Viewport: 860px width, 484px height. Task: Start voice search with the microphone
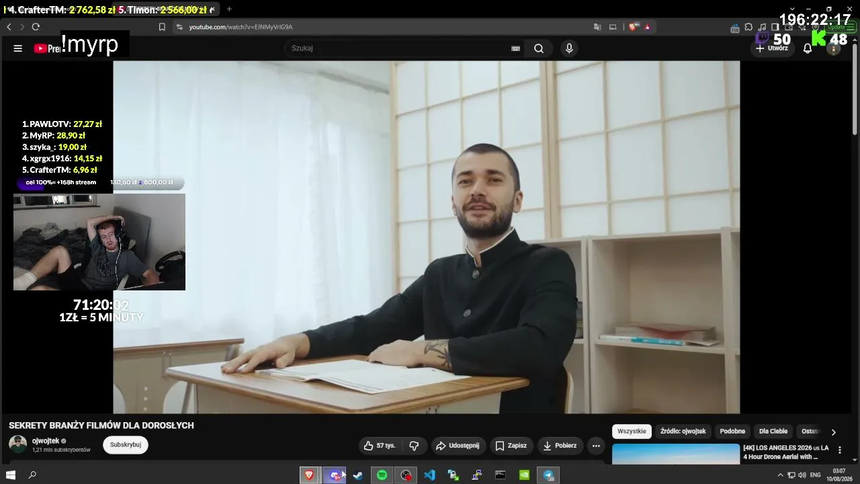569,48
